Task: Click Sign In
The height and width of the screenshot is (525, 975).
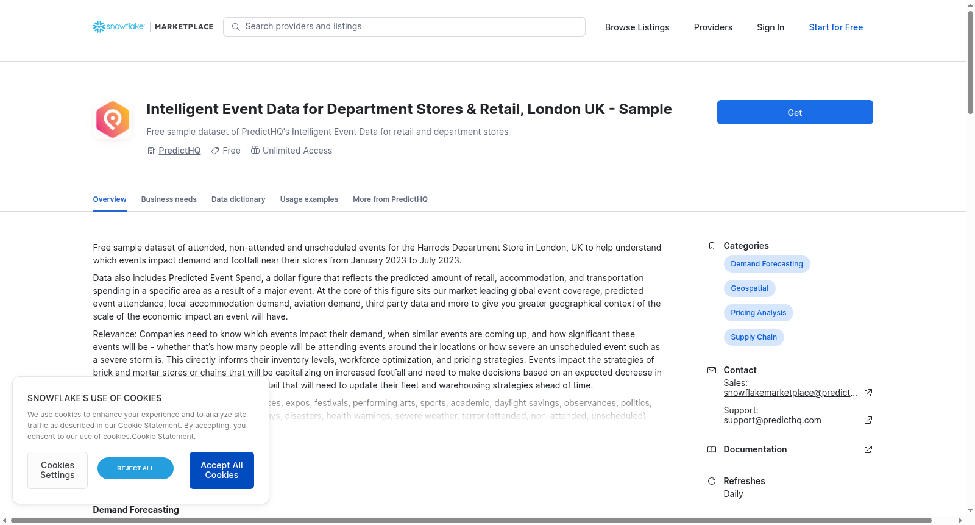Action: pos(770,27)
